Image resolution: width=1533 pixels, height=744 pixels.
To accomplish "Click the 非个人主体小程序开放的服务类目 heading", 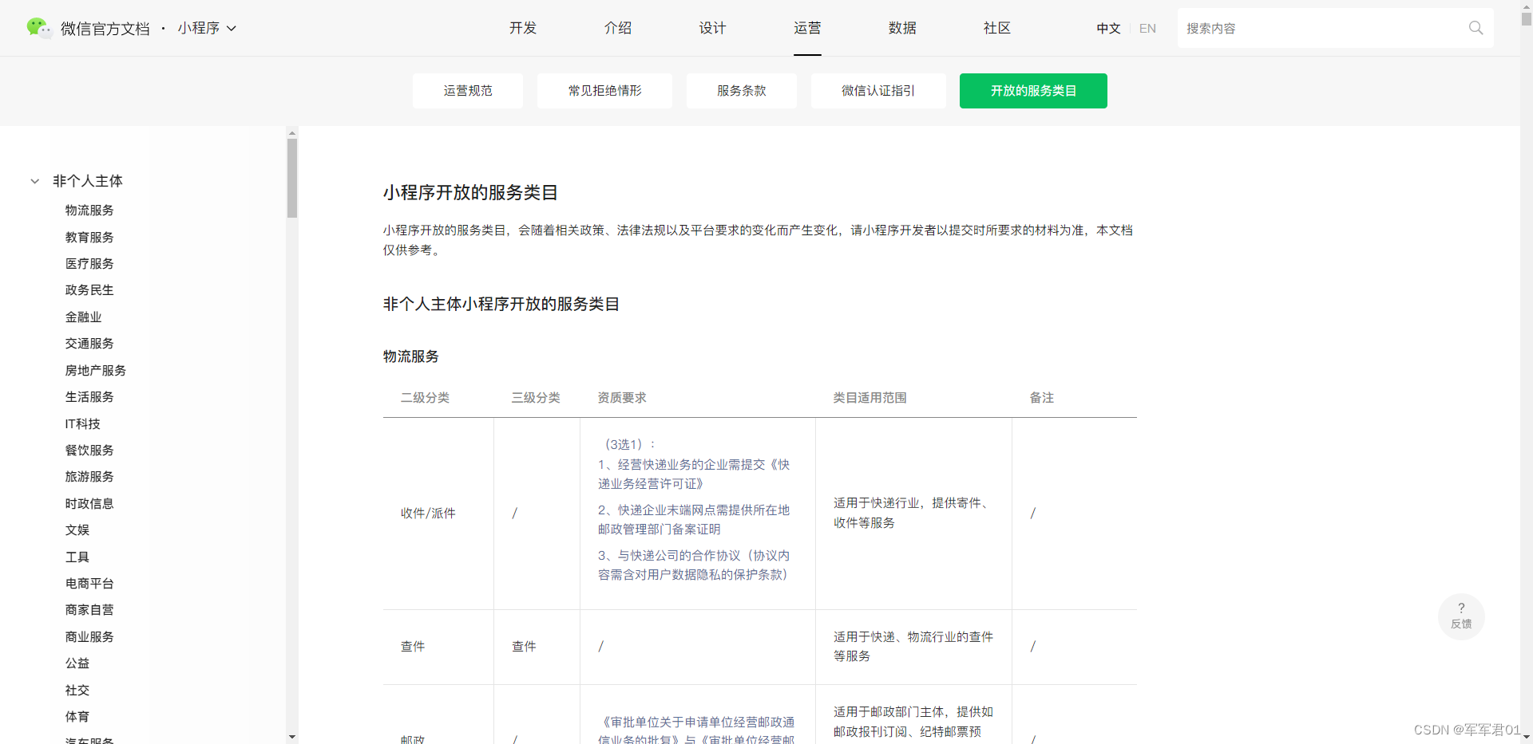I will [501, 304].
